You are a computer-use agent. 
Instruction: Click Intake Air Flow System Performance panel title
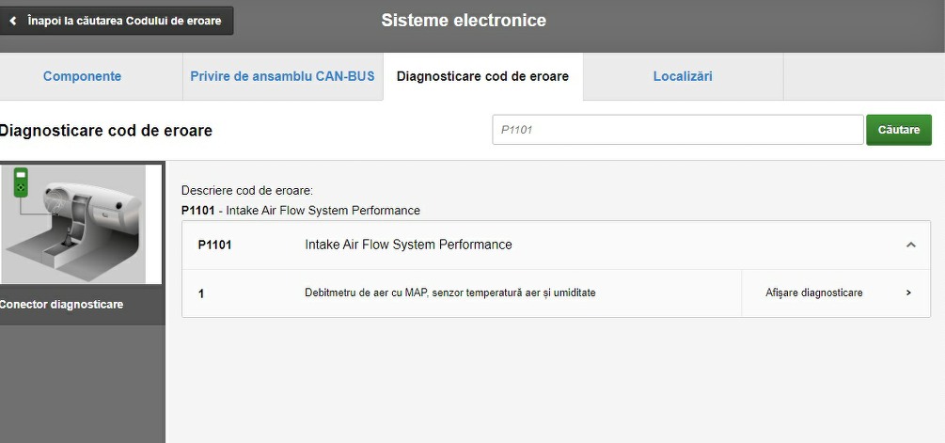tap(408, 245)
